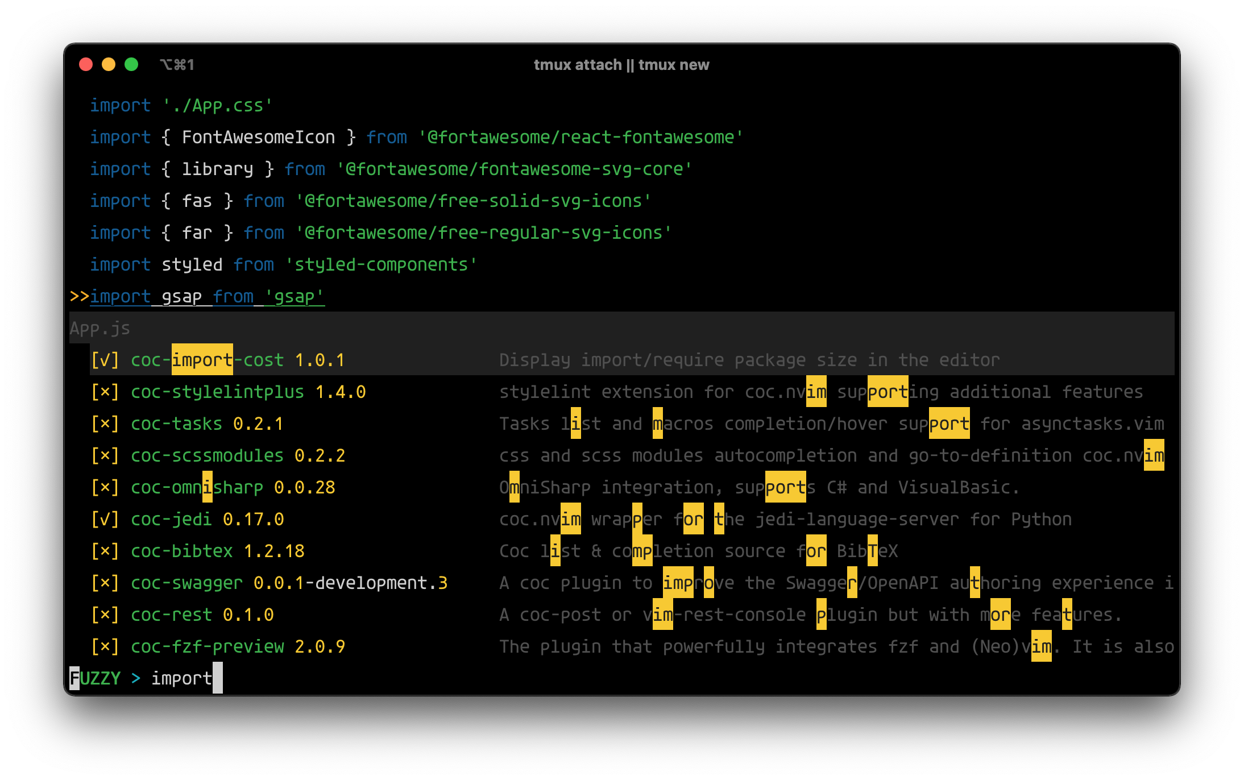Click 'styled-components' string
Screen dimensions: 1244x780
(x=380, y=264)
